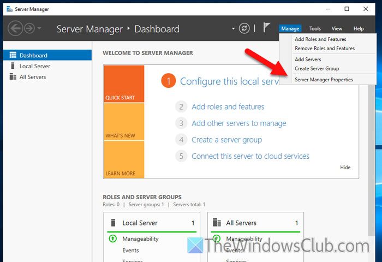Open Manageability in Local Server tile

140,239
